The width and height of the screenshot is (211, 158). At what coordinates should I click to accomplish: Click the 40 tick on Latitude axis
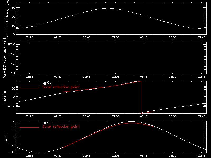click(x=13, y=122)
